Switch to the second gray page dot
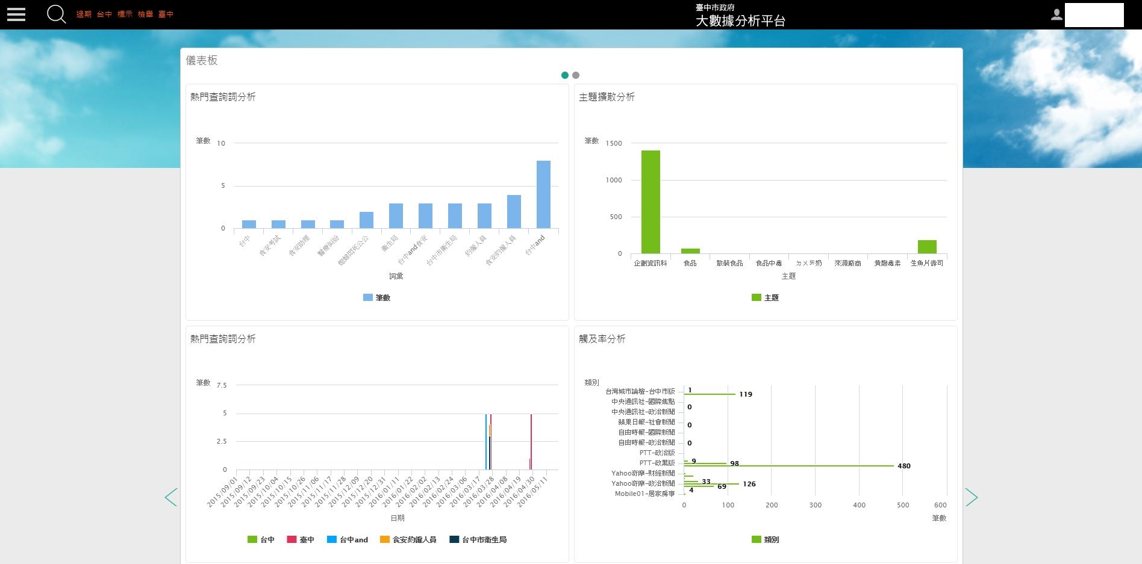This screenshot has width=1142, height=564. tap(576, 75)
